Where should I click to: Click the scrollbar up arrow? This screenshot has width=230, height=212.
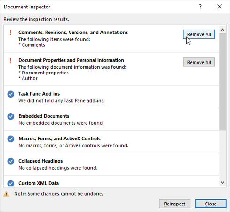click(222, 30)
